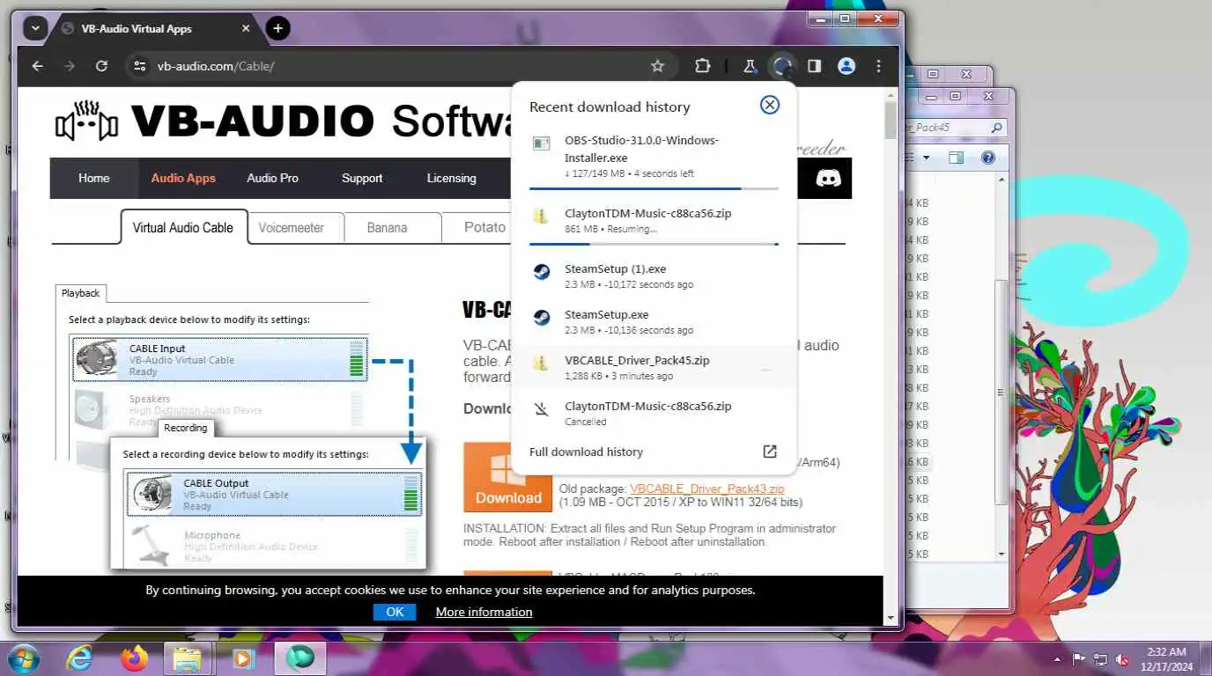Open More information cookie link
This screenshot has width=1212, height=676.
click(x=484, y=612)
